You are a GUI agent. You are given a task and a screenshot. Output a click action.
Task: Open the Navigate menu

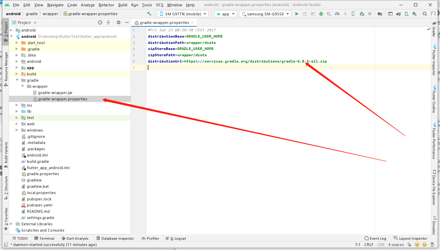click(x=55, y=5)
